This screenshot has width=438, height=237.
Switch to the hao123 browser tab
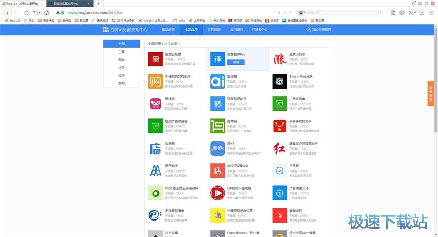click(x=22, y=4)
